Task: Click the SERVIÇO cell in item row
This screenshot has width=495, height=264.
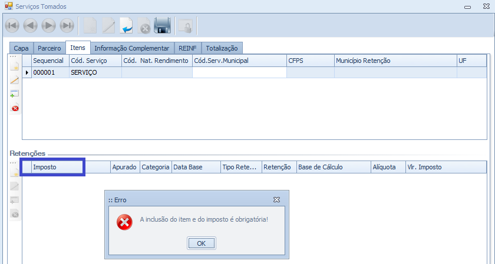Action: tap(95, 72)
